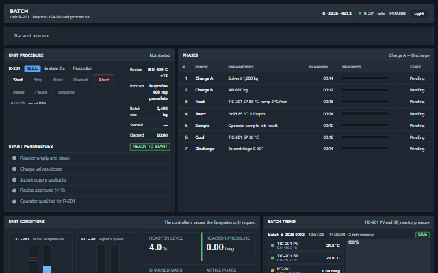Select the React phase name
The image size is (438, 273).
201,114
